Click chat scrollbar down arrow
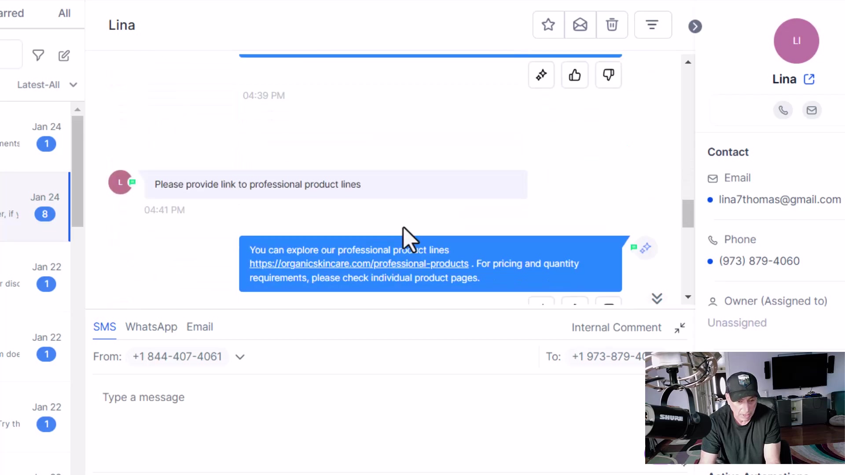Image resolution: width=845 pixels, height=475 pixels. pos(688,297)
